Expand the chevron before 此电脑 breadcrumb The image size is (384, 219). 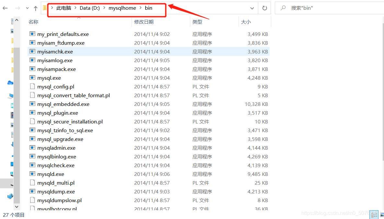[52, 8]
